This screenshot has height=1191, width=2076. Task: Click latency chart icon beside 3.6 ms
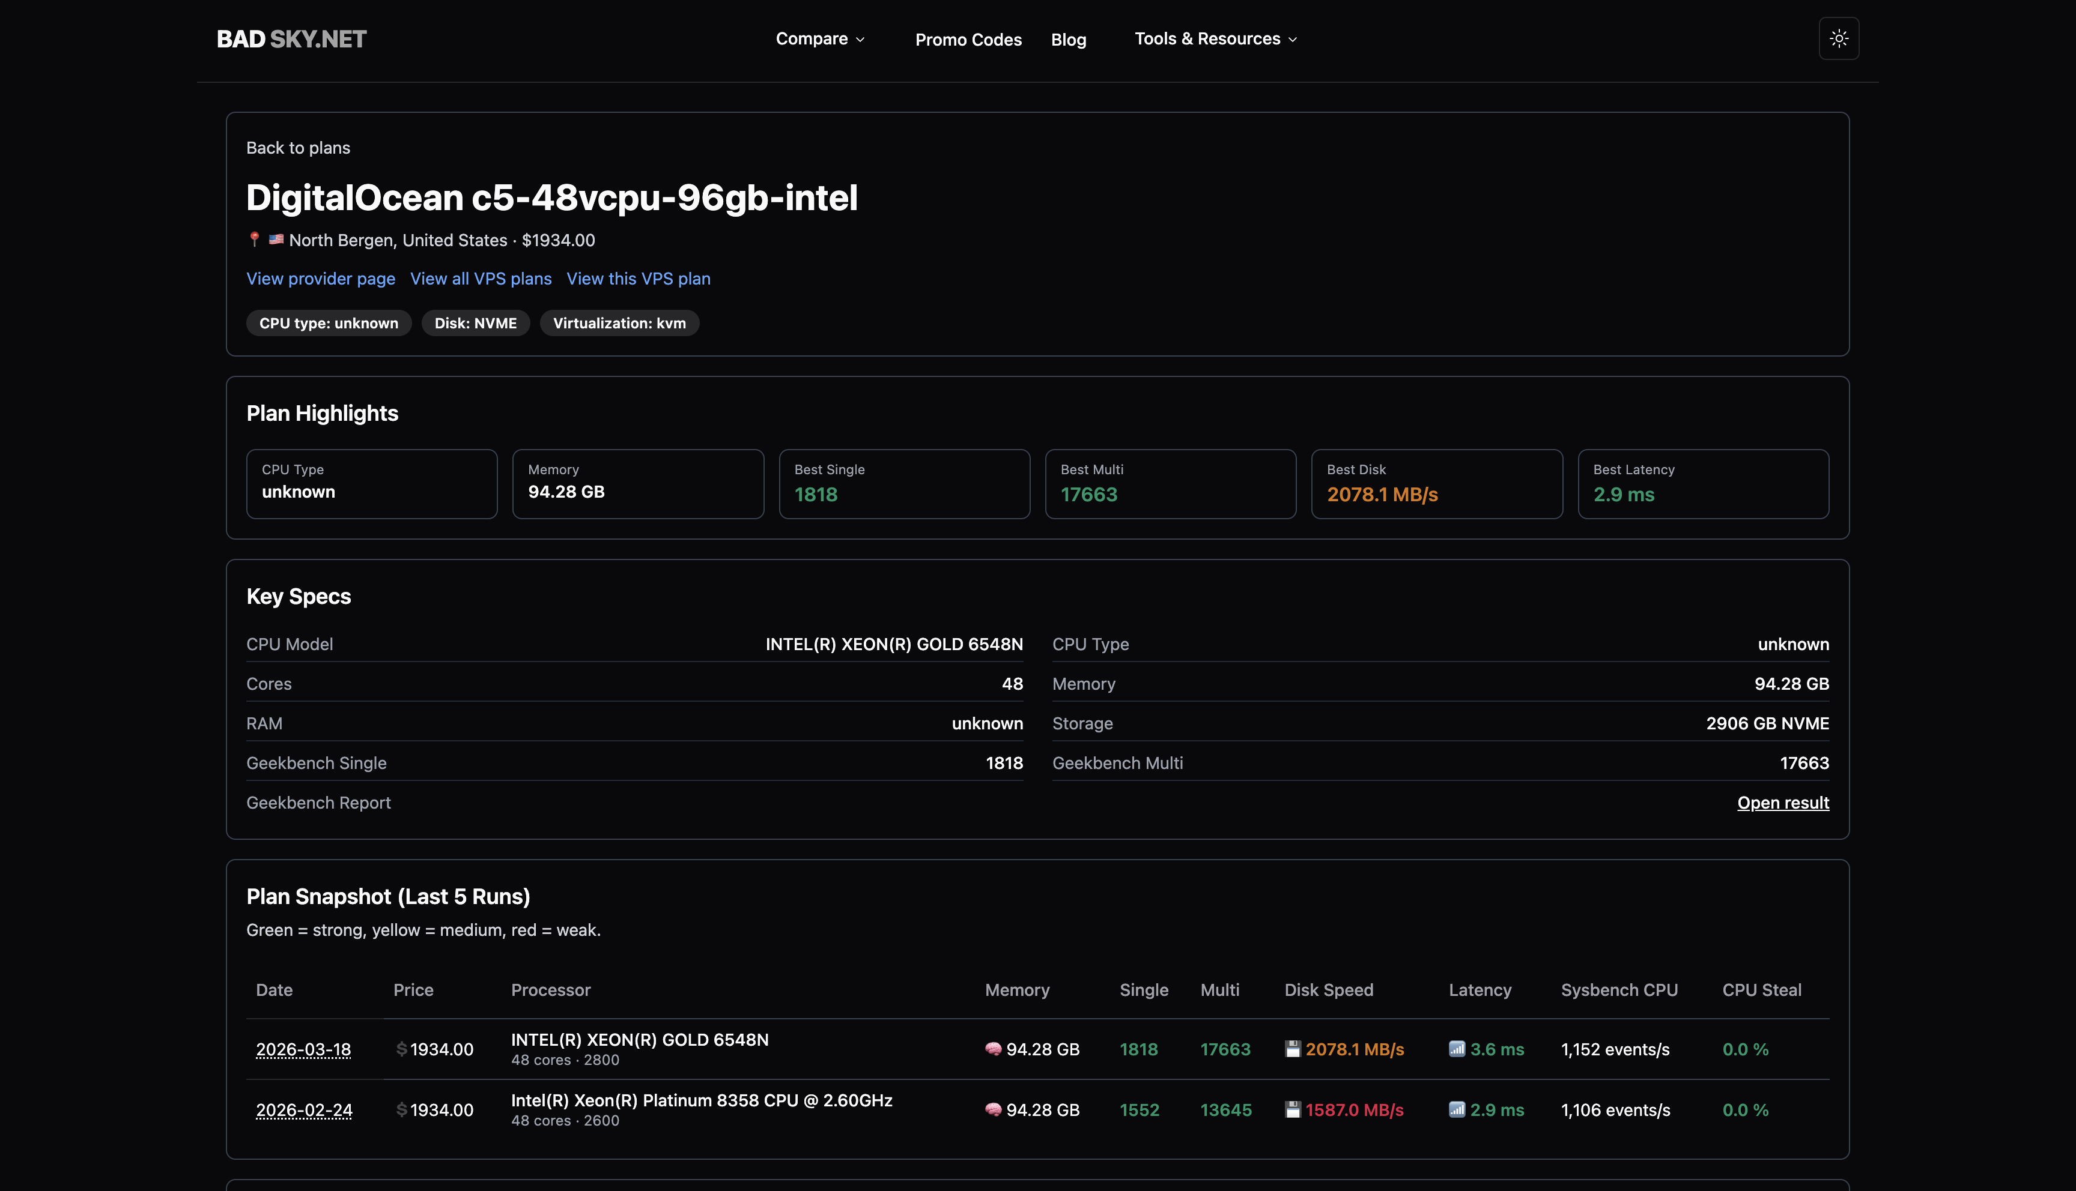pyautogui.click(x=1457, y=1049)
